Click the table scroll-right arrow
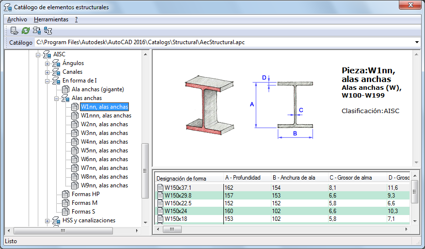 (x=406, y=230)
